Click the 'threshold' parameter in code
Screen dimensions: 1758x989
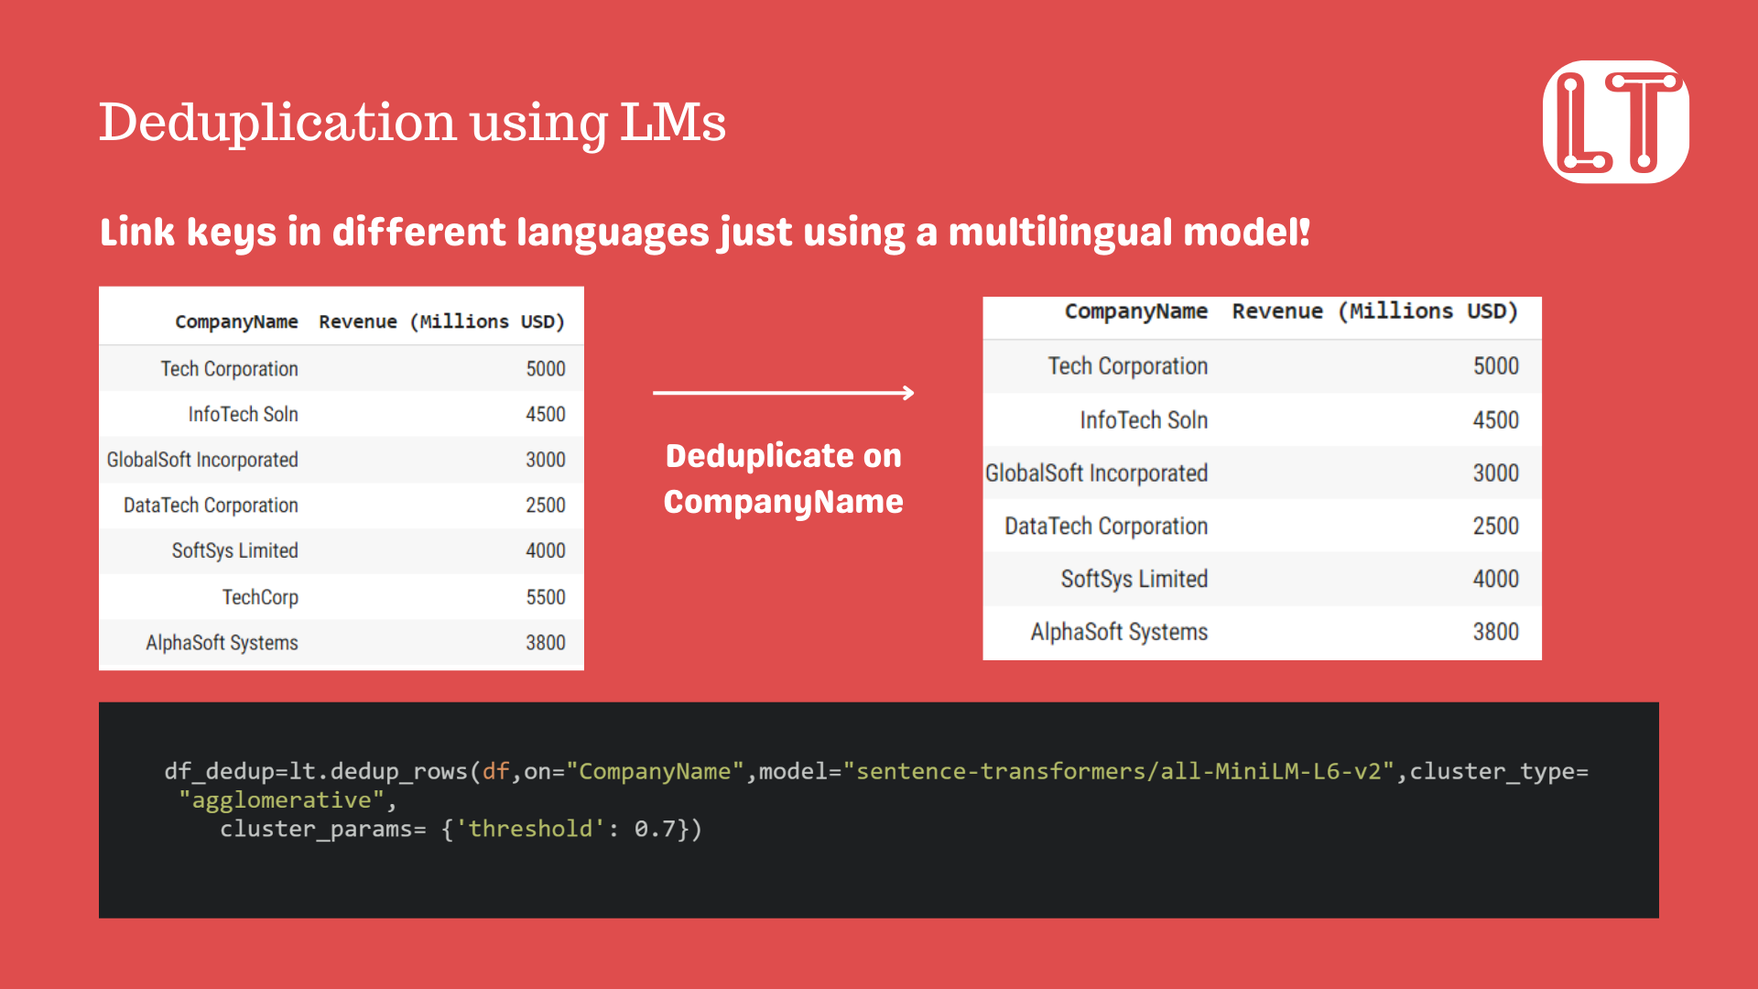pyautogui.click(x=530, y=829)
